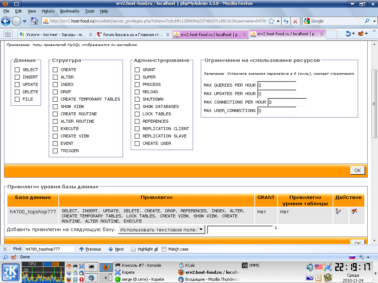The height and width of the screenshot is (283, 378).
Task: Launch Opera from the quick launch icons
Action: 82,279
